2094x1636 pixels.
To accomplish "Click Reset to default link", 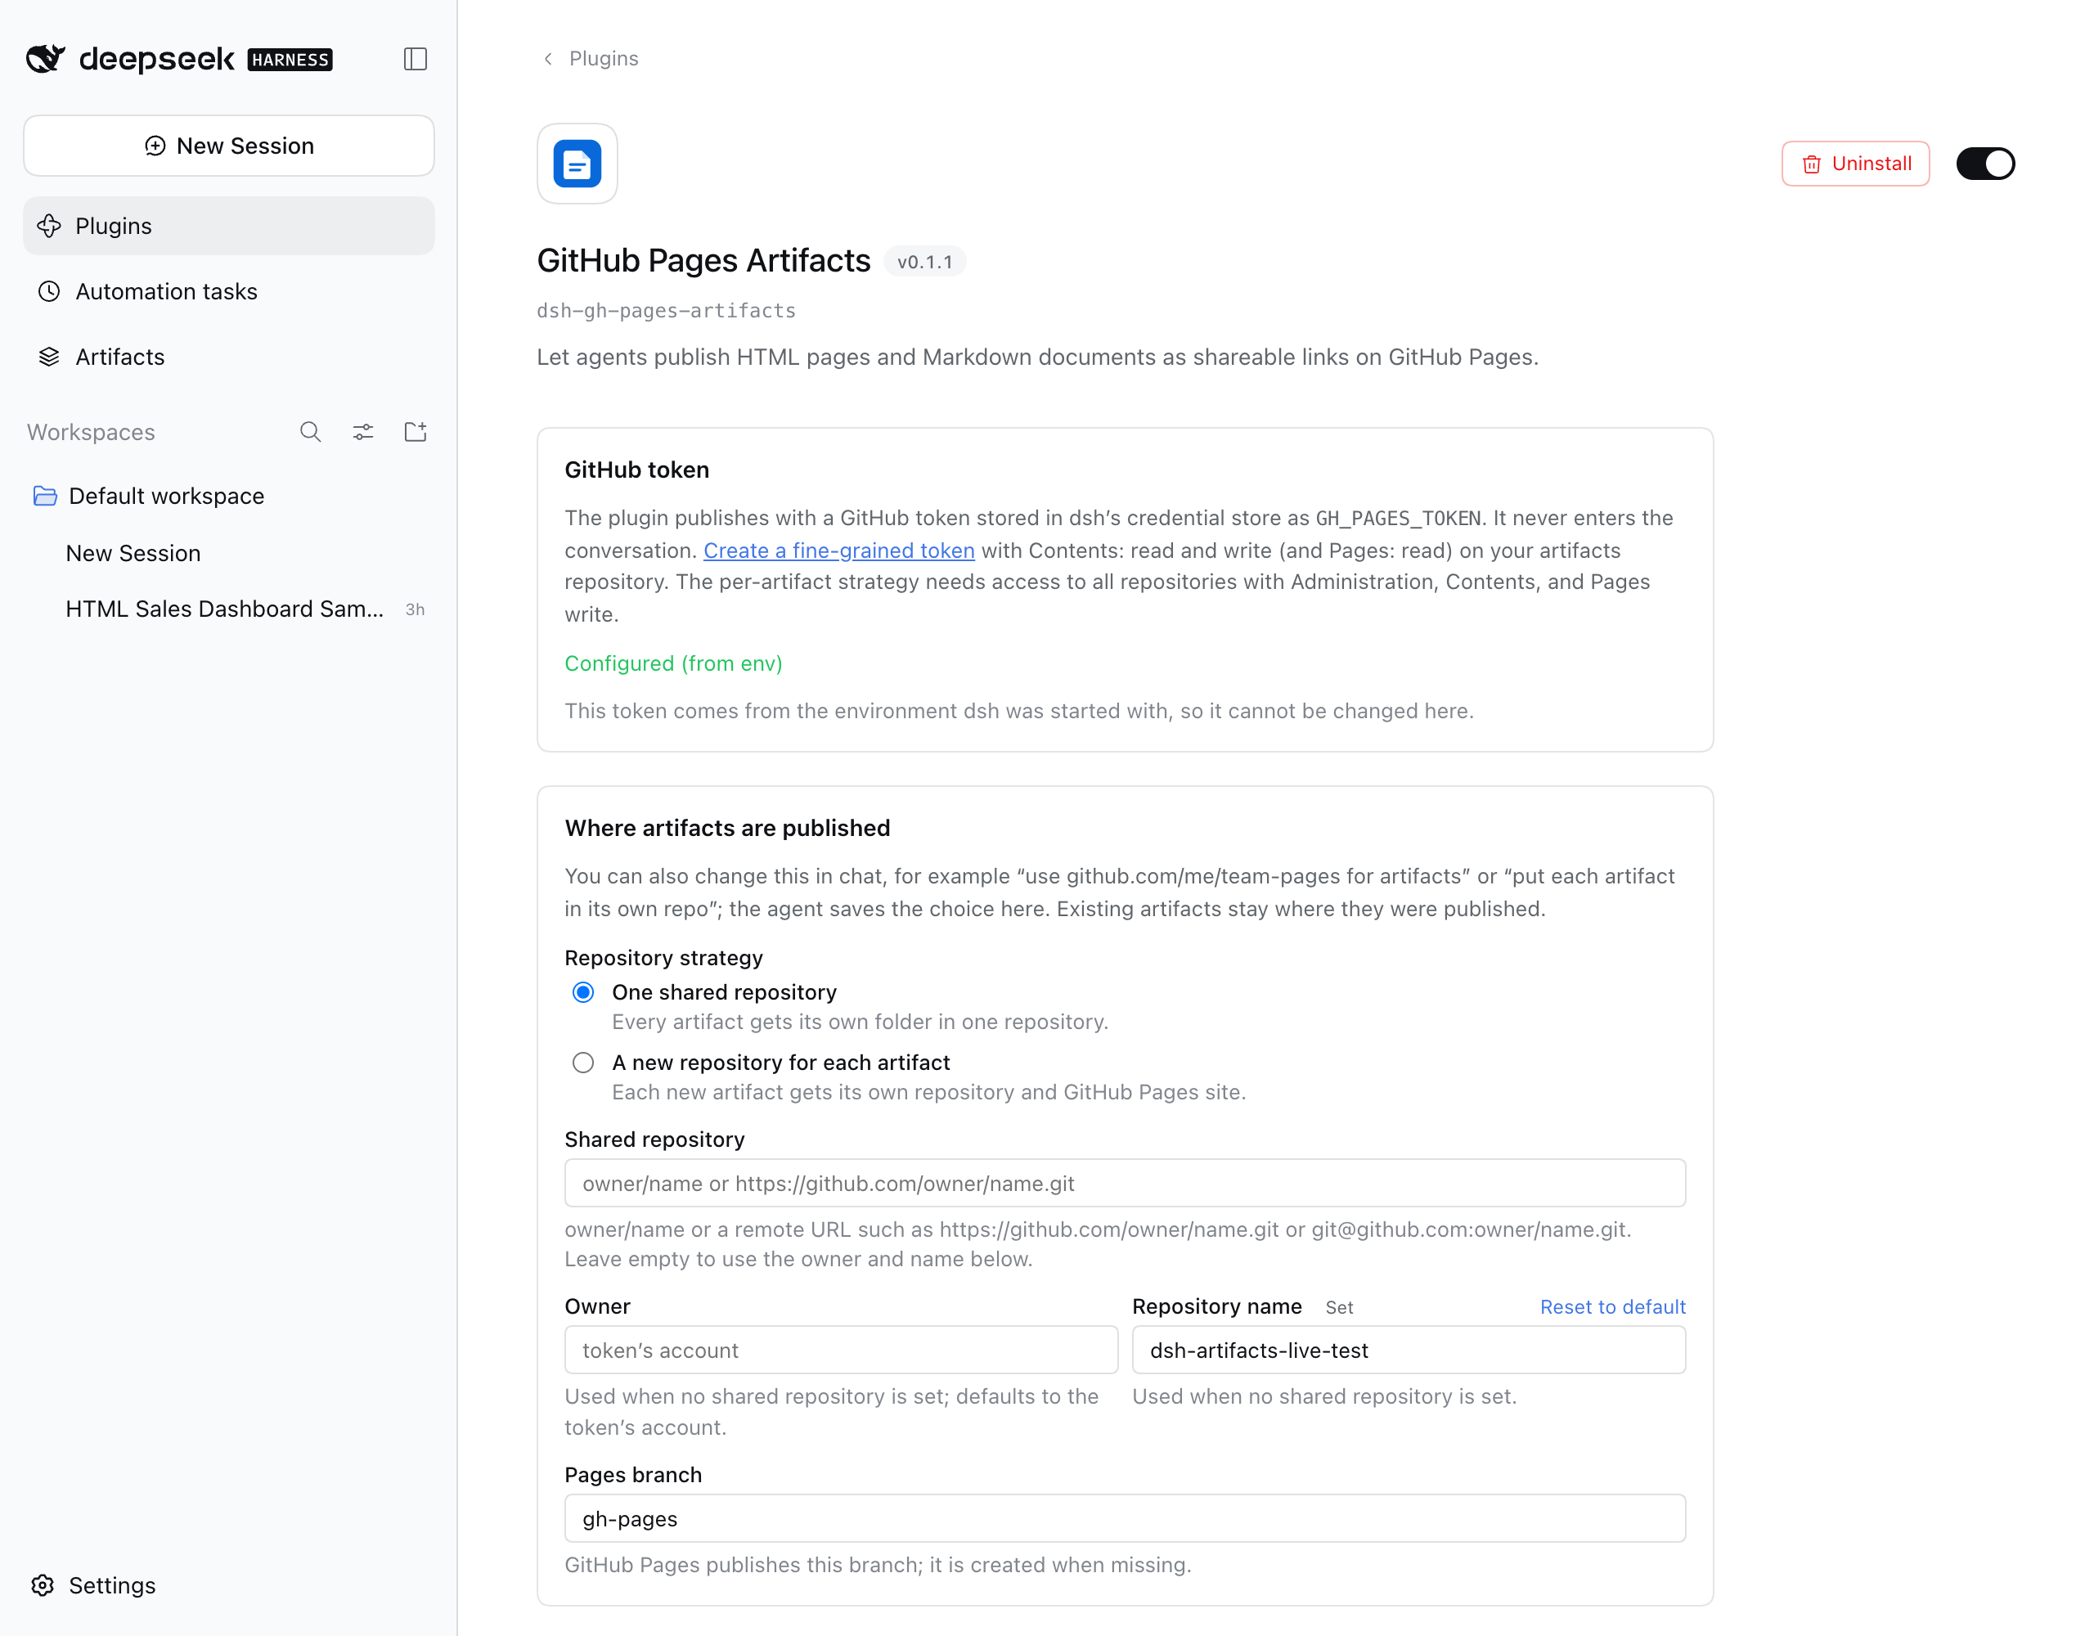I will 1613,1307.
